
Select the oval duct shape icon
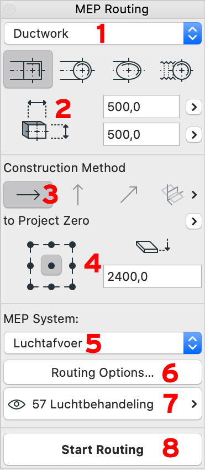(x=128, y=70)
